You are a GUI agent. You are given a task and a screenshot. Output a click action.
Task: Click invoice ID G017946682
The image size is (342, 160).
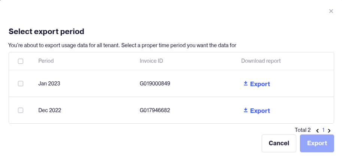pyautogui.click(x=155, y=110)
